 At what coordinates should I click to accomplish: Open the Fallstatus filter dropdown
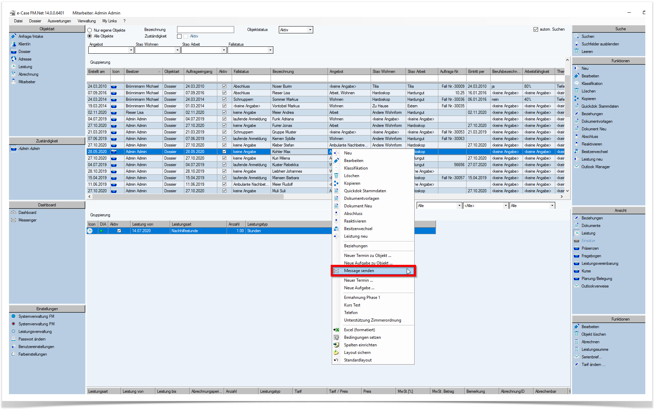[x=271, y=50]
